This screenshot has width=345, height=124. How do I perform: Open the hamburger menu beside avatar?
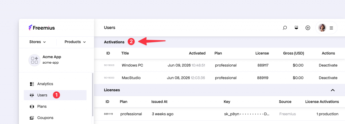point(331,28)
